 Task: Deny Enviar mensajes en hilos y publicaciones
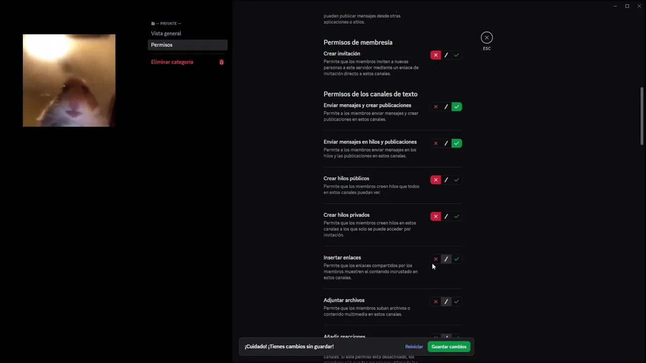click(436, 144)
